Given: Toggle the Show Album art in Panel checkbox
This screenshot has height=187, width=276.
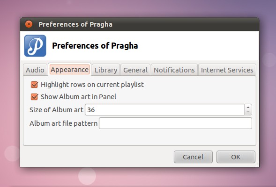Looking at the screenshot, I should (34, 97).
